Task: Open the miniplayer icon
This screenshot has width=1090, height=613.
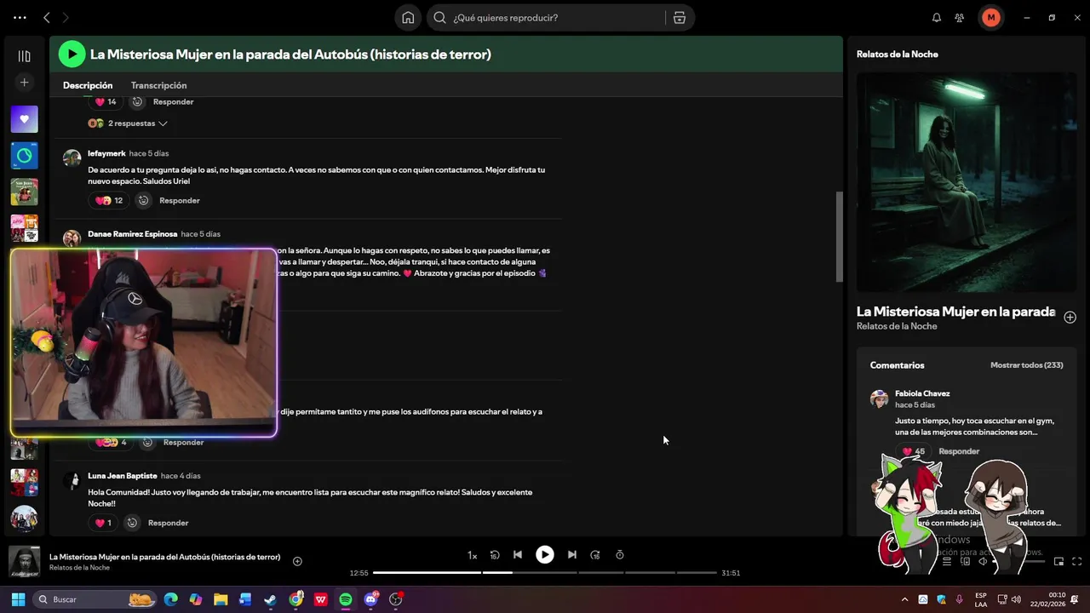Action: (1058, 561)
